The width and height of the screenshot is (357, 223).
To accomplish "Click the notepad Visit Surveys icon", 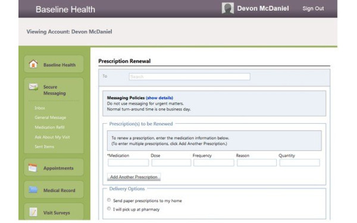I will [33, 212].
